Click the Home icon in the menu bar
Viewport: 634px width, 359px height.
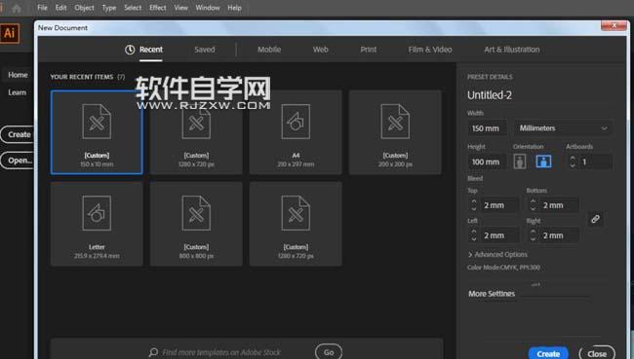tap(17, 8)
